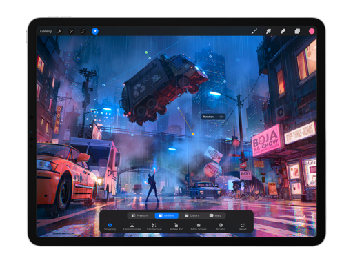Select the Selection S-shaped tool
Screen dimensions: 353x265
click(x=83, y=31)
